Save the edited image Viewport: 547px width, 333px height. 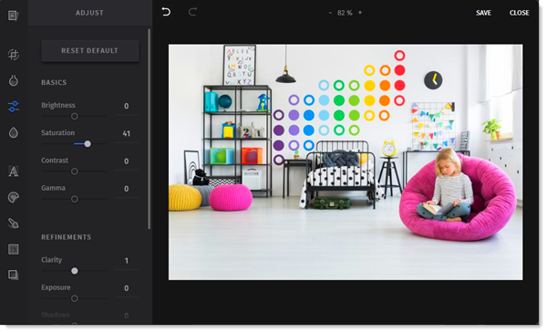click(x=483, y=13)
